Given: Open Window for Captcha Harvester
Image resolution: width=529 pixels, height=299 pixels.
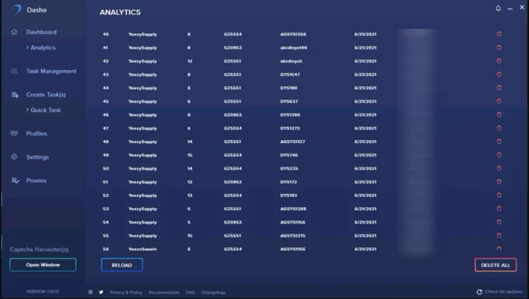Looking at the screenshot, I should 43,265.
